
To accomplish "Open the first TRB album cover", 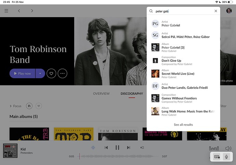I will pos(29,134).
